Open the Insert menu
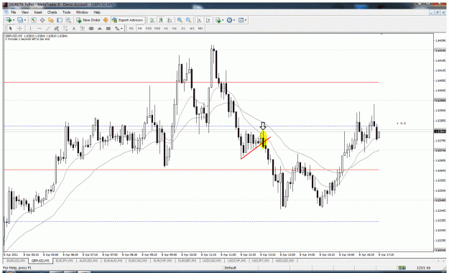 click(38, 12)
